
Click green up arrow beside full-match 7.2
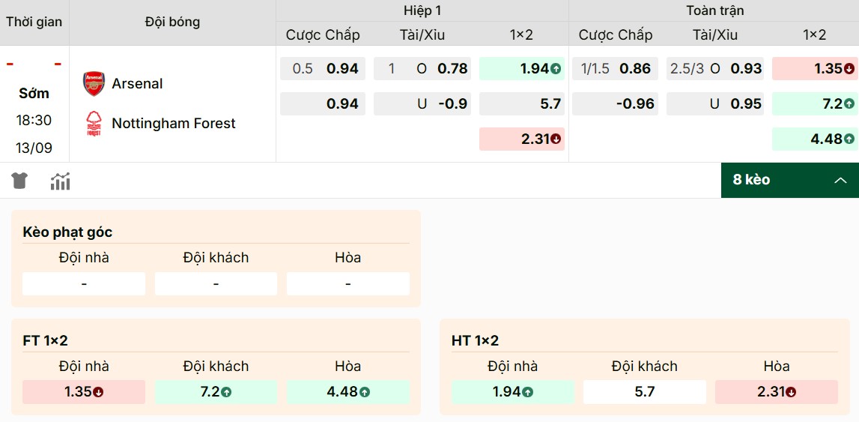pos(849,104)
